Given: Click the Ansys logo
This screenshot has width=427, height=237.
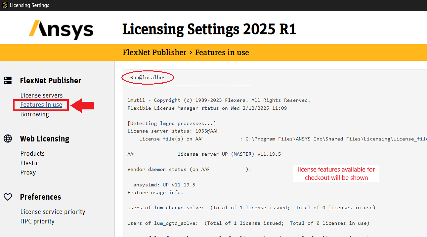Looking at the screenshot, I should (61, 30).
